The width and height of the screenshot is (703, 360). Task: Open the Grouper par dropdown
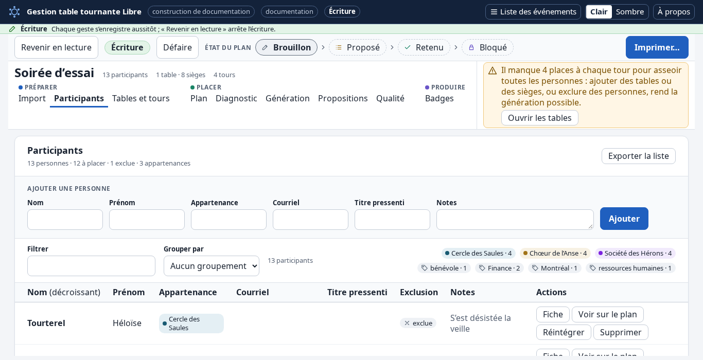click(212, 266)
